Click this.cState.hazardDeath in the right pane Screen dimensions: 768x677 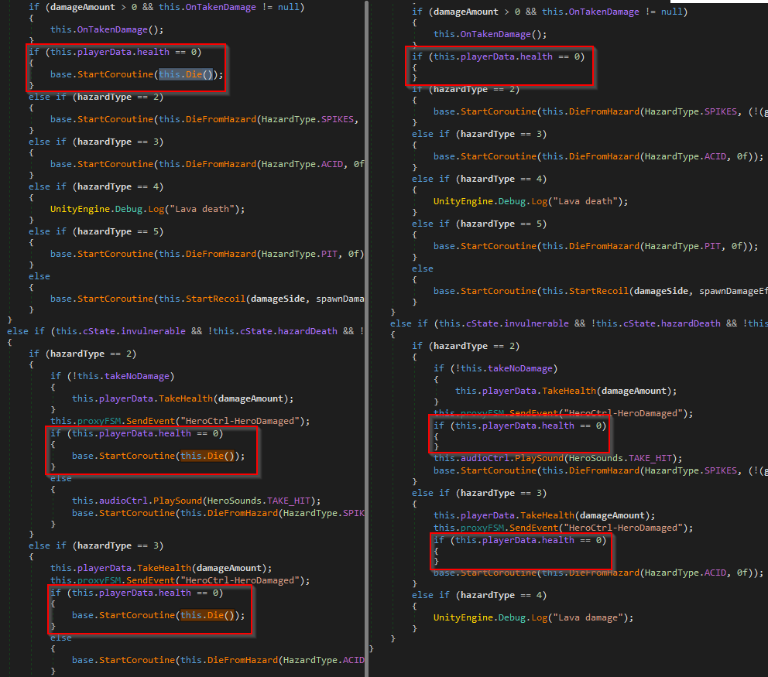coord(658,323)
